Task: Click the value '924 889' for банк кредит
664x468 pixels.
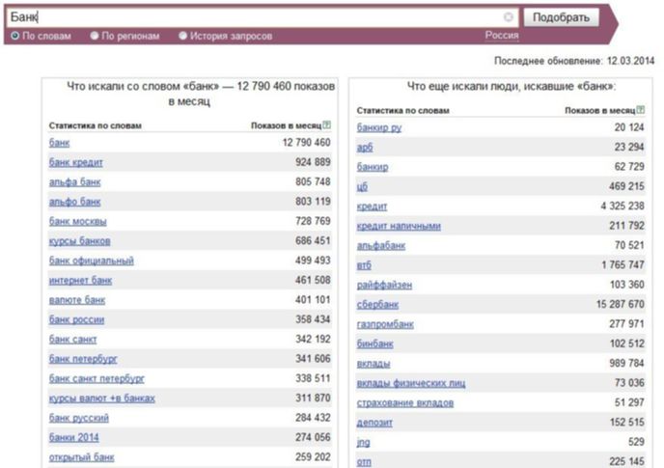Action: pyautogui.click(x=313, y=162)
